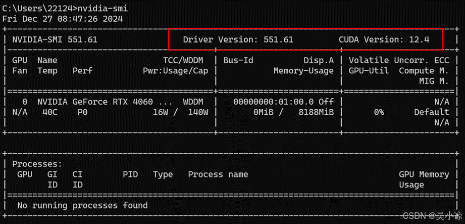Click the Pwr:Usage/Cap header
The width and height of the screenshot is (465, 224).
point(176,71)
